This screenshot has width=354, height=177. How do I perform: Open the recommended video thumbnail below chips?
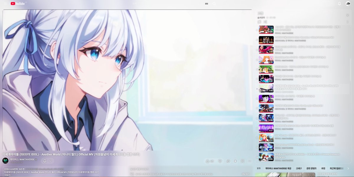[x=285, y=175]
